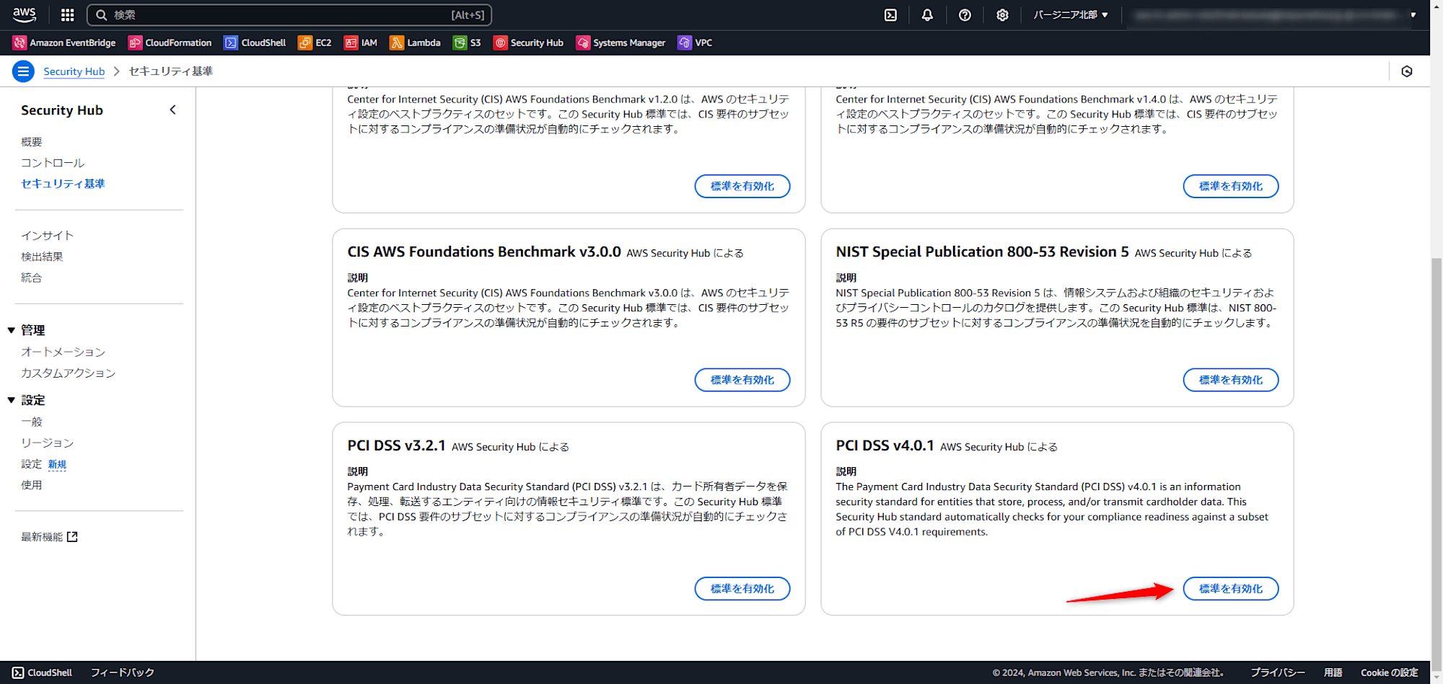Open オートメーション in the sidebar
The image size is (1443, 684).
point(63,352)
